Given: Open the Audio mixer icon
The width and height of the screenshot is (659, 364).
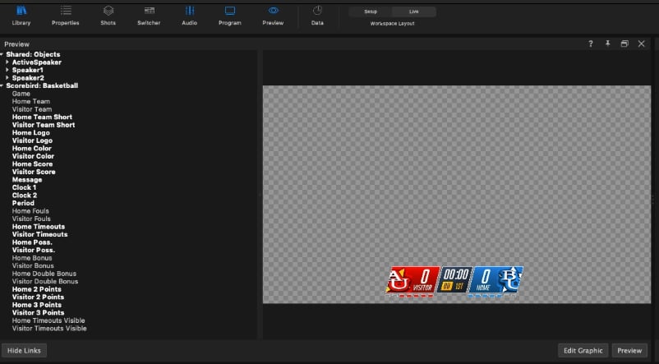Looking at the screenshot, I should pyautogui.click(x=190, y=11).
